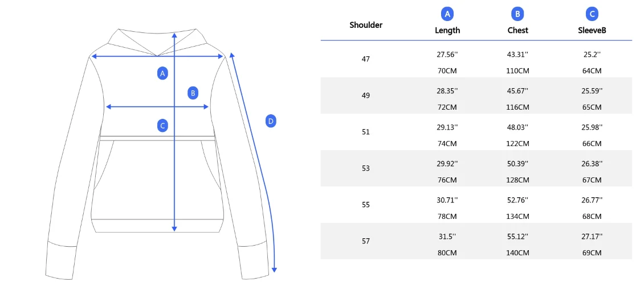This screenshot has width=636, height=282.
Task: Select the Length column header text
Action: tap(447, 30)
